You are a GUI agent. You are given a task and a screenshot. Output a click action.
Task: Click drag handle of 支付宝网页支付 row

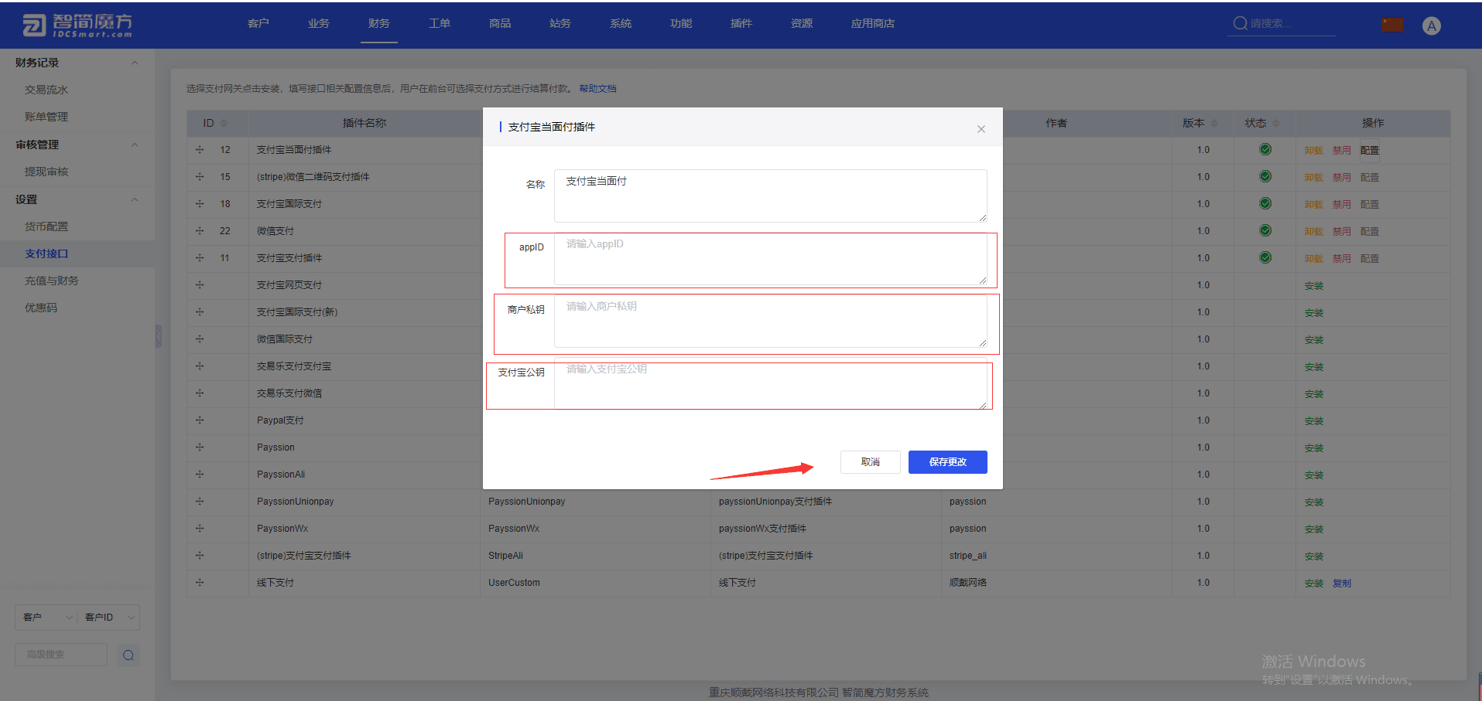(200, 285)
